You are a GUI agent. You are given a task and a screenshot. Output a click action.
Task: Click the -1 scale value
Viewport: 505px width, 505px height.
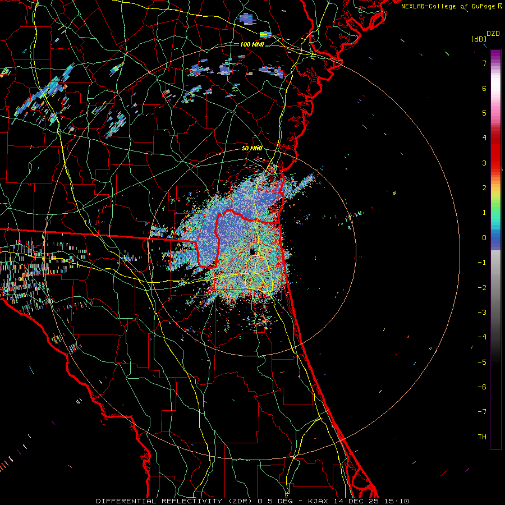coord(482,263)
